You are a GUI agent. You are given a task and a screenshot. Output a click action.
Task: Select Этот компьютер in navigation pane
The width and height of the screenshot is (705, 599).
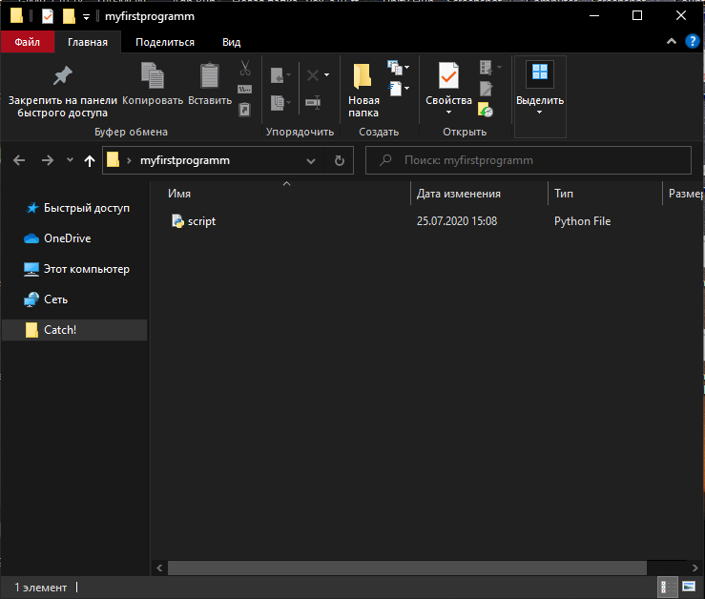click(x=74, y=269)
